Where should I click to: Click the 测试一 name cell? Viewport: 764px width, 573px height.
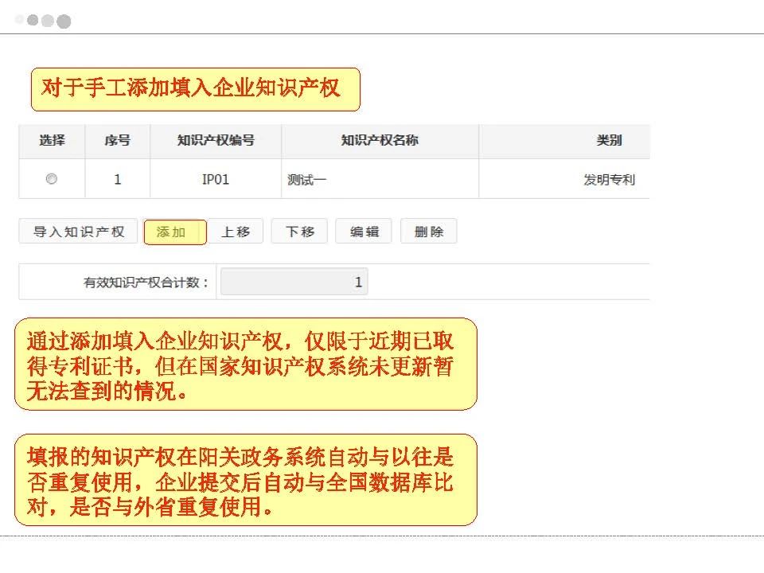click(x=380, y=179)
